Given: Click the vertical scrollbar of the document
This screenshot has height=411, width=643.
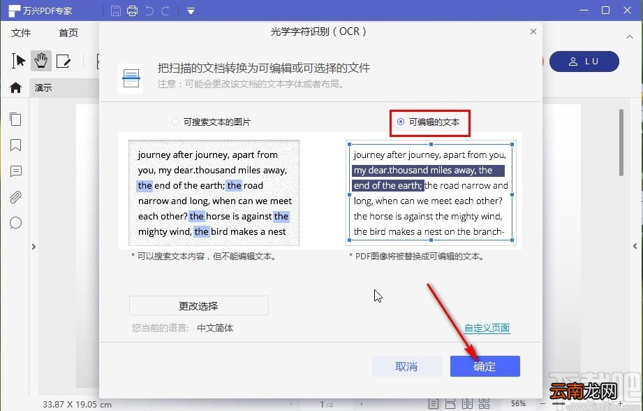Looking at the screenshot, I should (621, 143).
